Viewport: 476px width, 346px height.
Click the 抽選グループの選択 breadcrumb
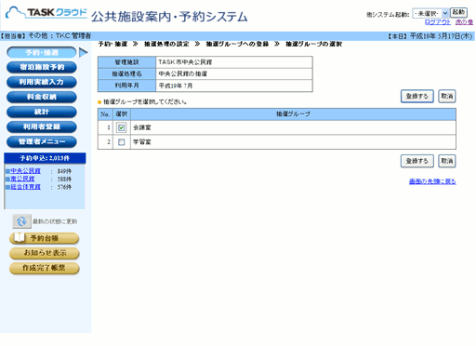[313, 44]
